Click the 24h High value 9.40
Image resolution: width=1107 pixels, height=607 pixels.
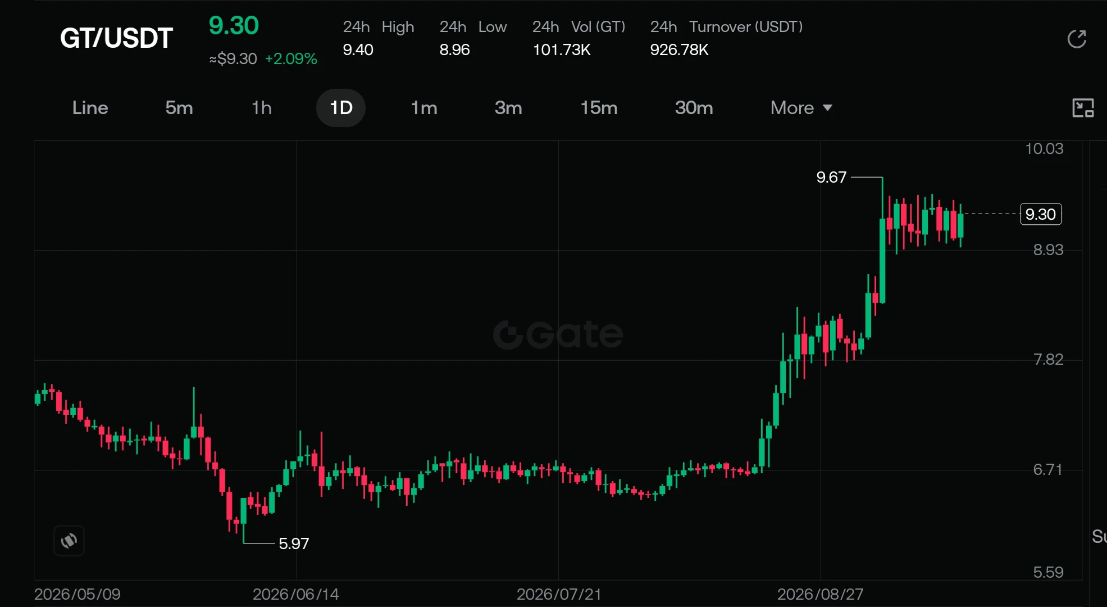tap(358, 49)
